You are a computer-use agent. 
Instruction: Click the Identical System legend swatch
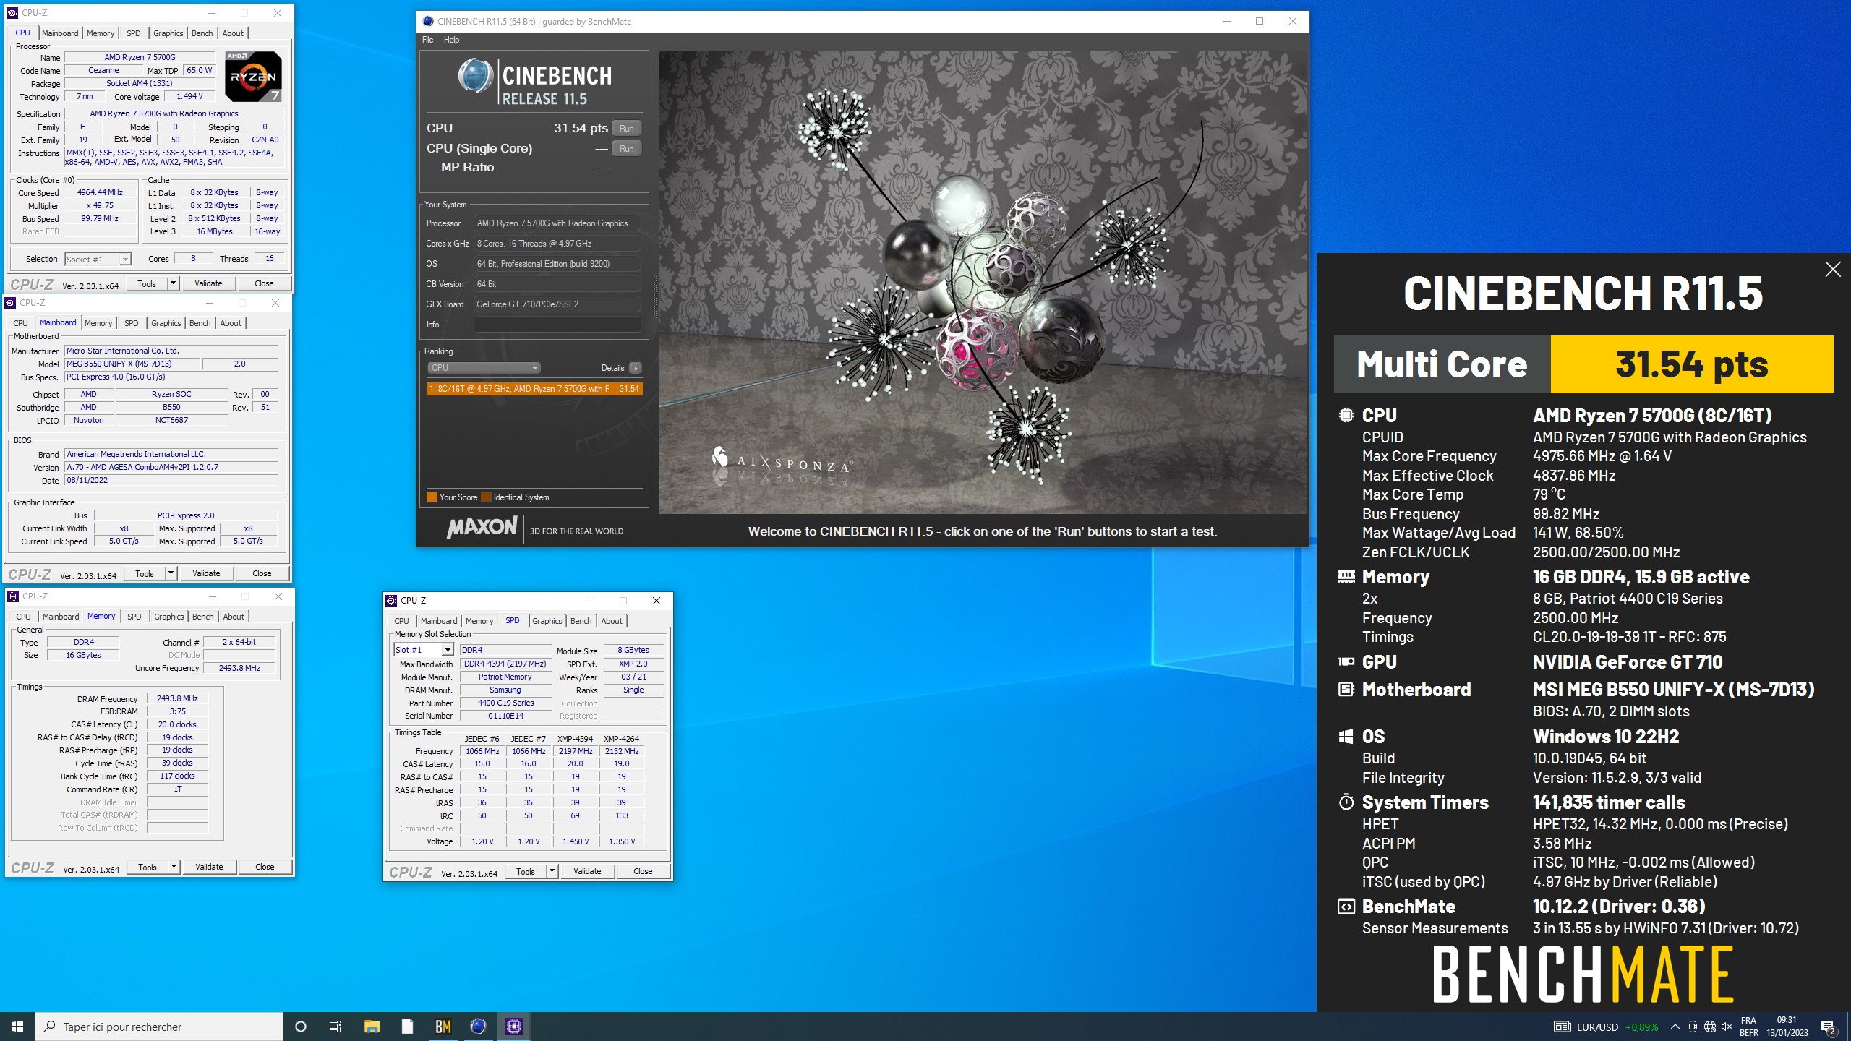pos(486,497)
